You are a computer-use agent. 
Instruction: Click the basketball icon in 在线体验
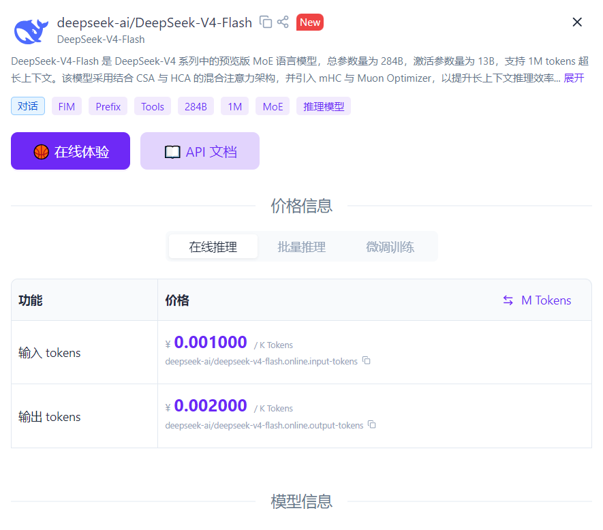[x=41, y=152]
